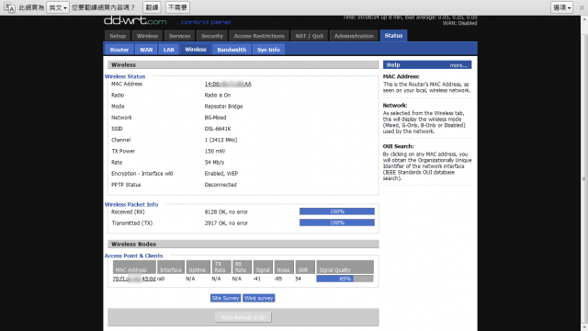Click the Access Point & Clients heading
The width and height of the screenshot is (588, 331).
133,256
